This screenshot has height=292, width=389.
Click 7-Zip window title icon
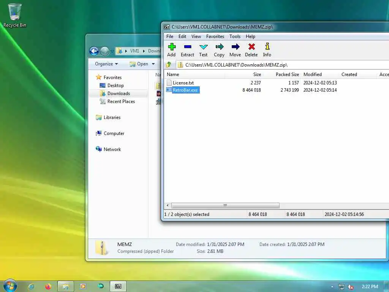point(167,27)
